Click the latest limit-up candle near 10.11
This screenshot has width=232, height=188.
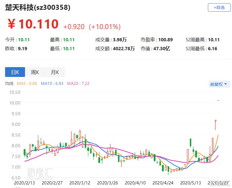click(x=218, y=100)
